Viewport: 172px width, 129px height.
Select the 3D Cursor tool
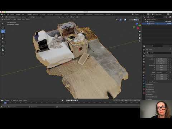click(x=3, y=27)
